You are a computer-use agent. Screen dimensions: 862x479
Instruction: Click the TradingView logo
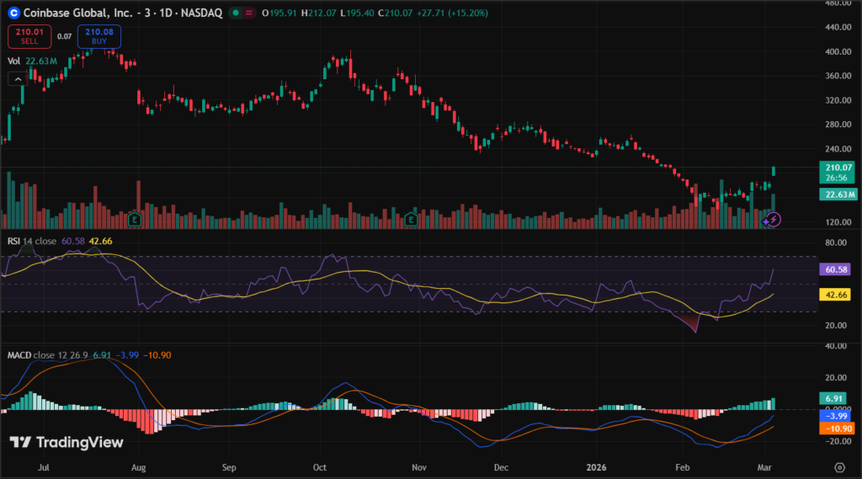click(67, 443)
